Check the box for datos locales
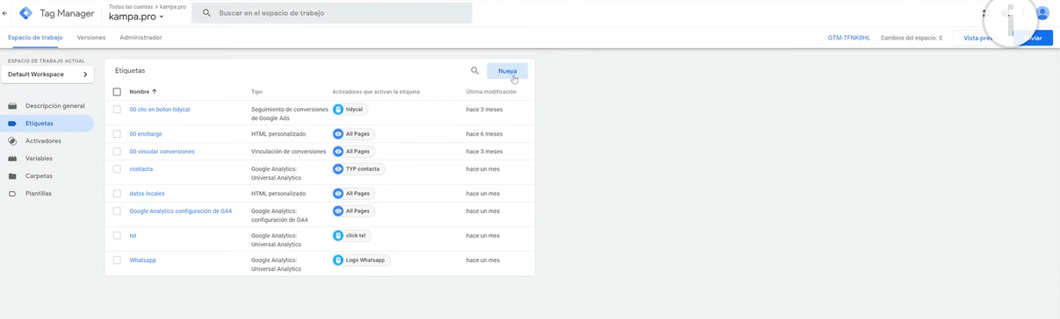This screenshot has height=319, width=1060. coord(117,194)
